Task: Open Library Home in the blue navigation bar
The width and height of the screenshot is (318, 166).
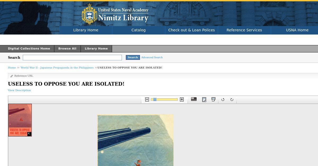Action: coord(86,30)
